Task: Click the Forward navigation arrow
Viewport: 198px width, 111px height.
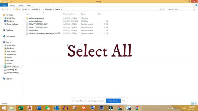Action: 7,10
